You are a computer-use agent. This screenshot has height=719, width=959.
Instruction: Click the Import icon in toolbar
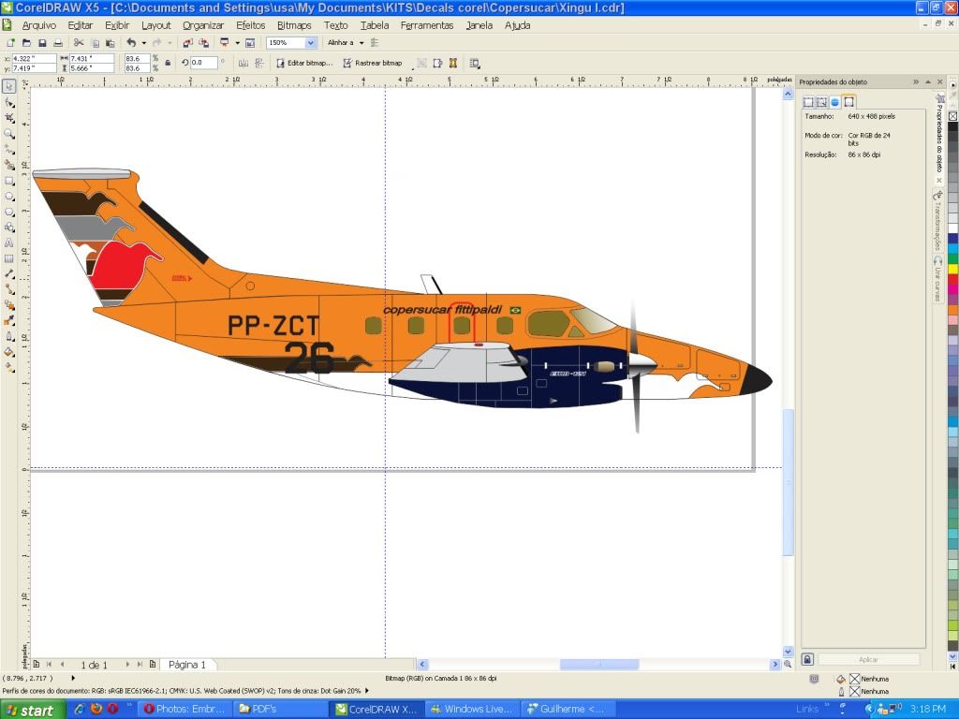tap(187, 43)
